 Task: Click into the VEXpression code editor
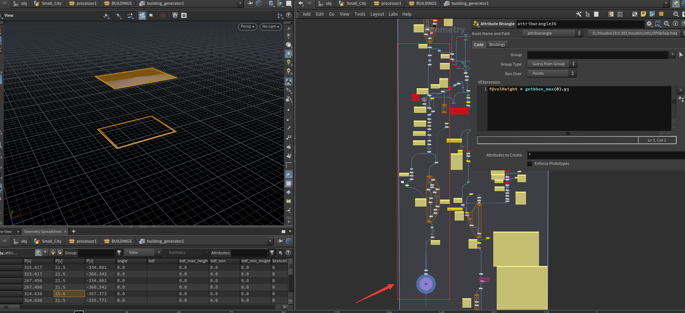tap(579, 108)
